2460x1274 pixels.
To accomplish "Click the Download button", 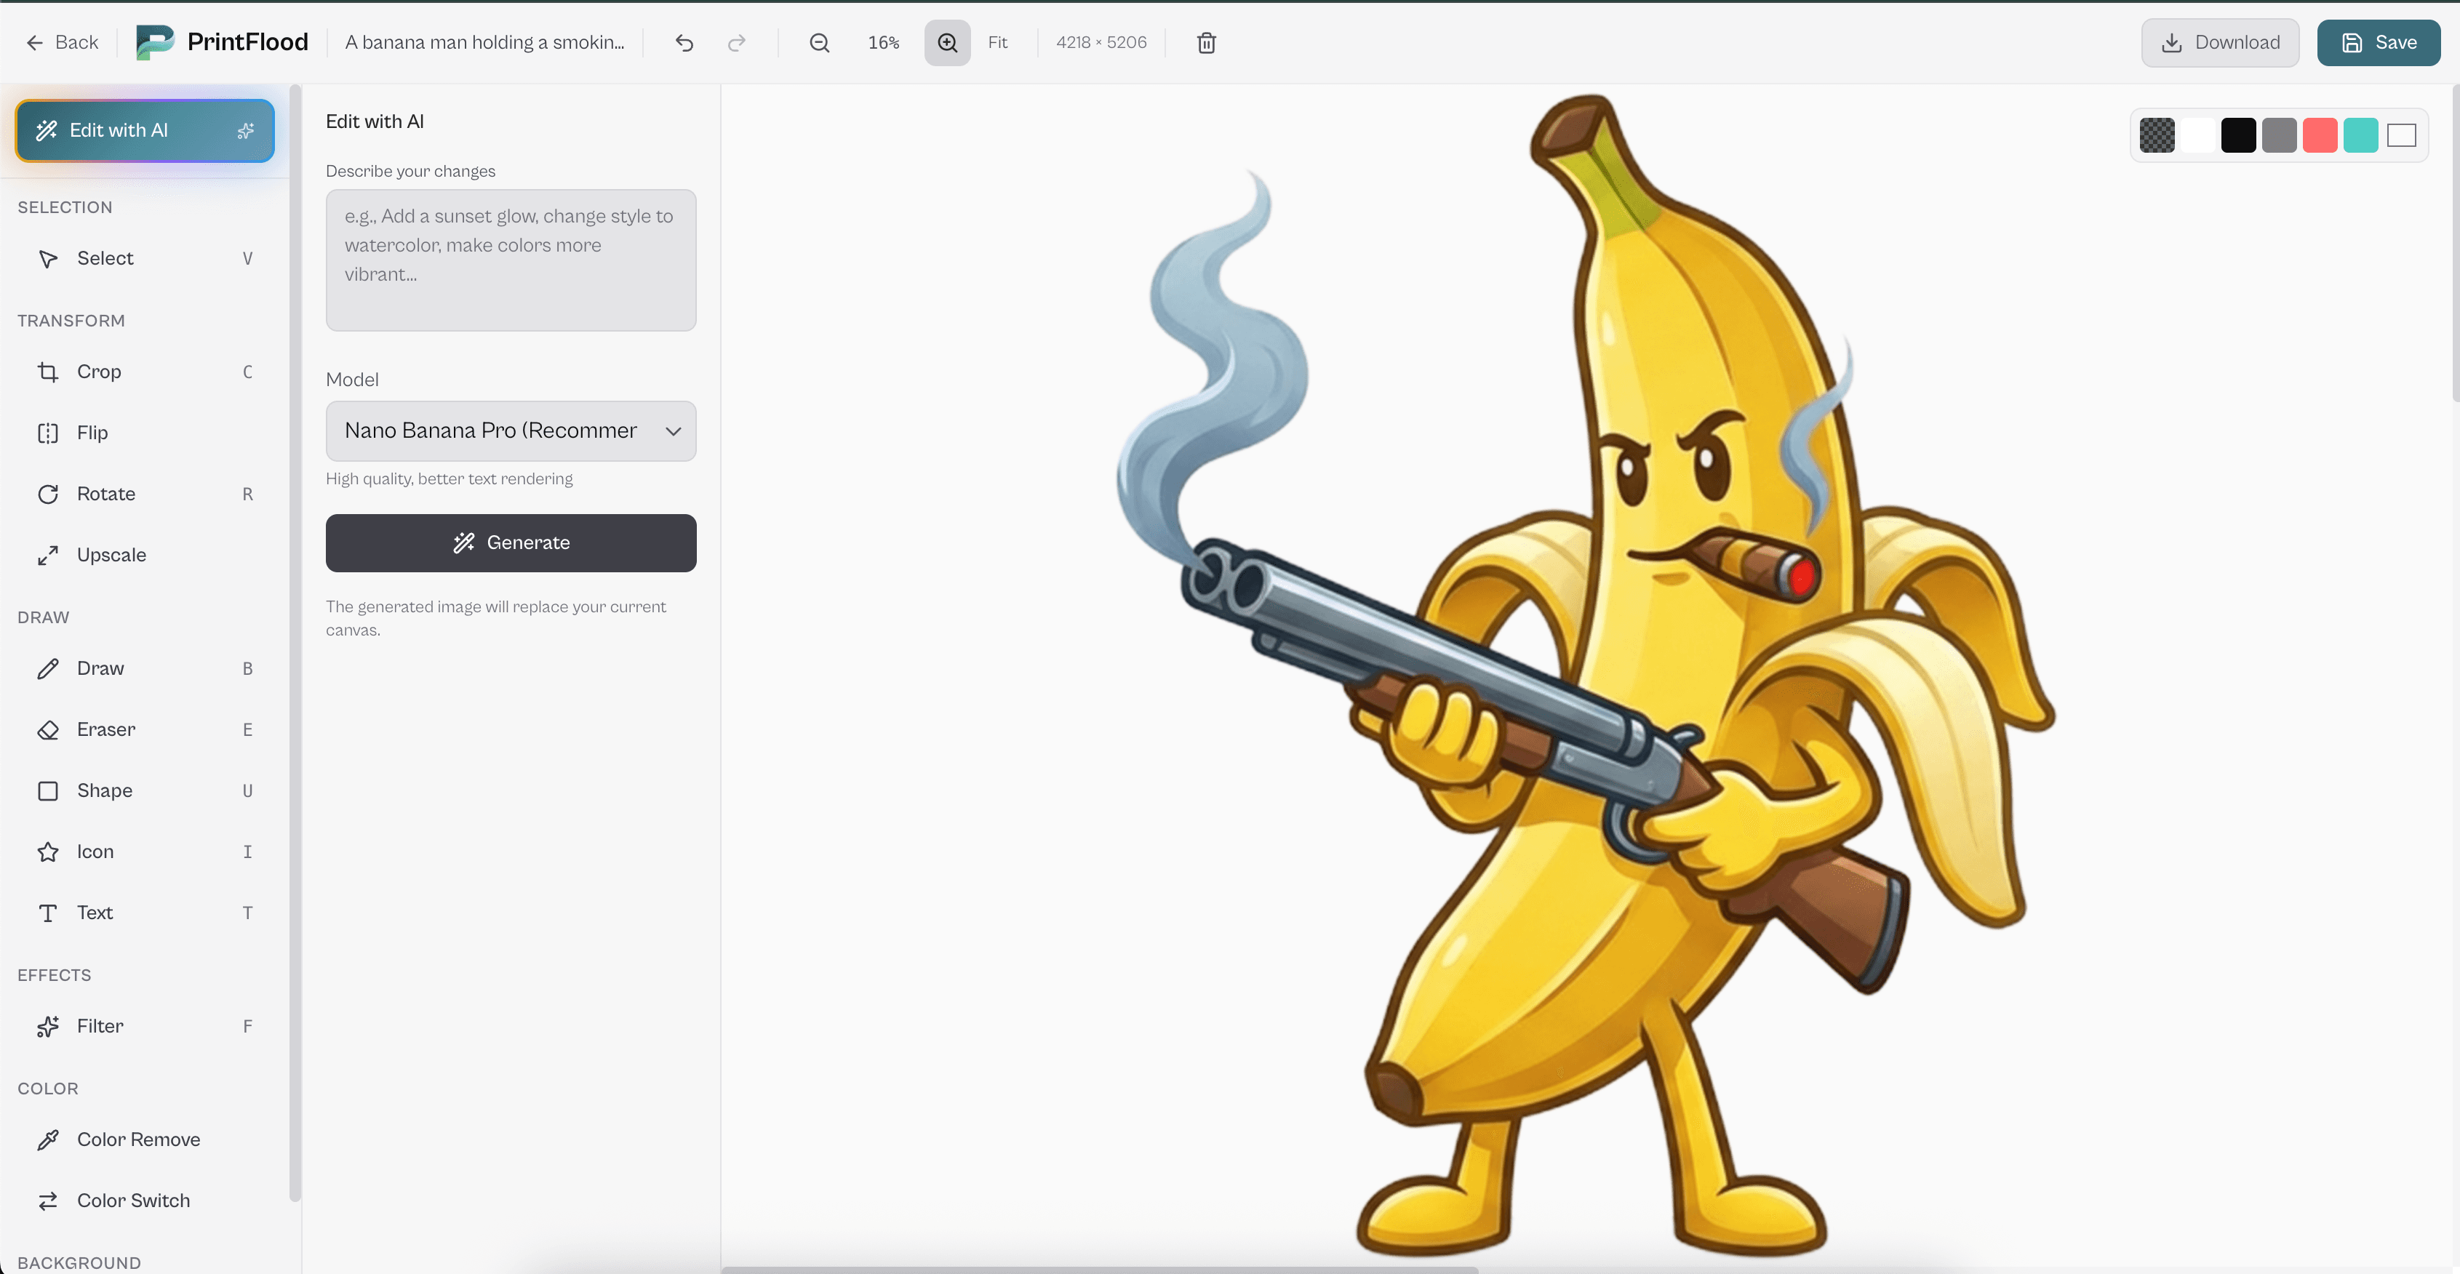I will (2219, 42).
